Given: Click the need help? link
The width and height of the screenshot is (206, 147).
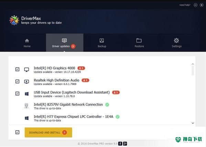Looking at the screenshot, I should (185, 5).
